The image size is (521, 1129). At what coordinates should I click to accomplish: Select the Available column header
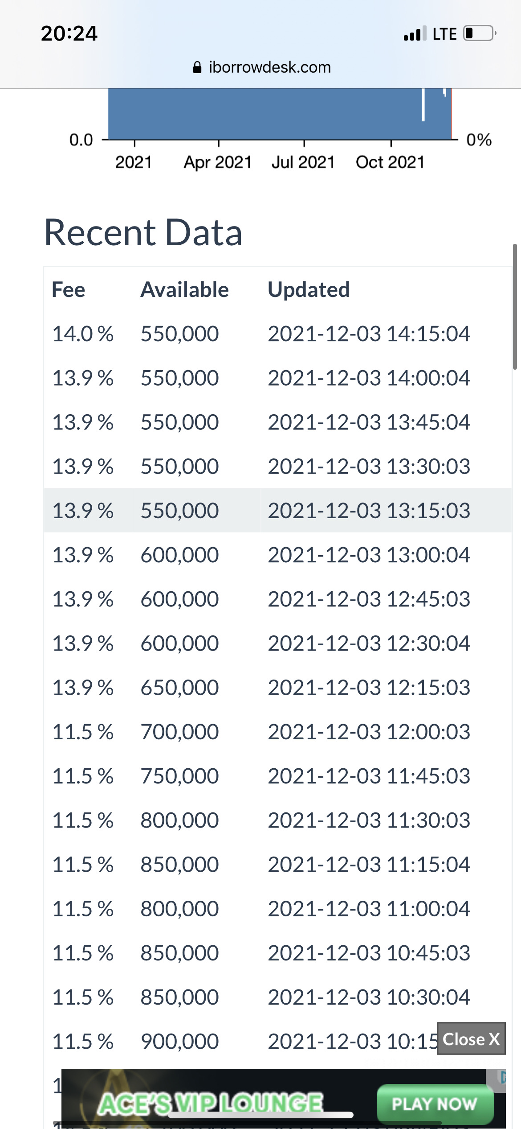click(185, 290)
